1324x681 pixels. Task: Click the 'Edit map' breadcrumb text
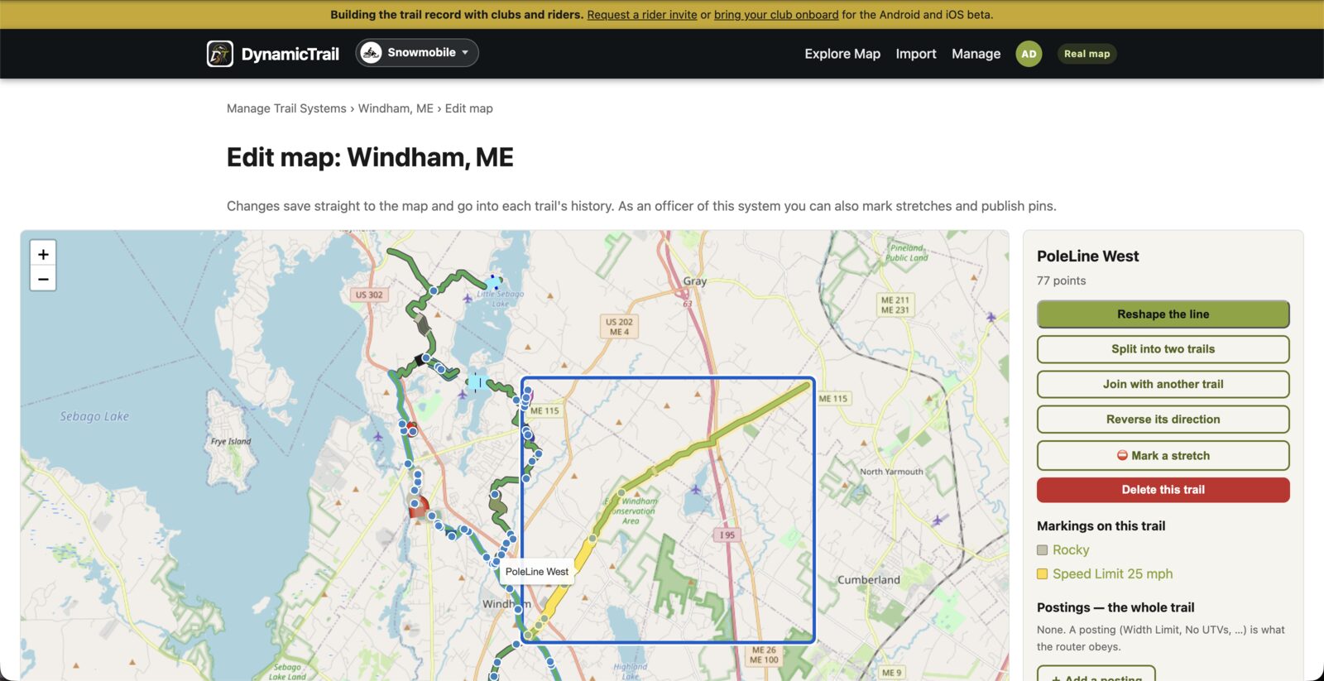coord(468,108)
